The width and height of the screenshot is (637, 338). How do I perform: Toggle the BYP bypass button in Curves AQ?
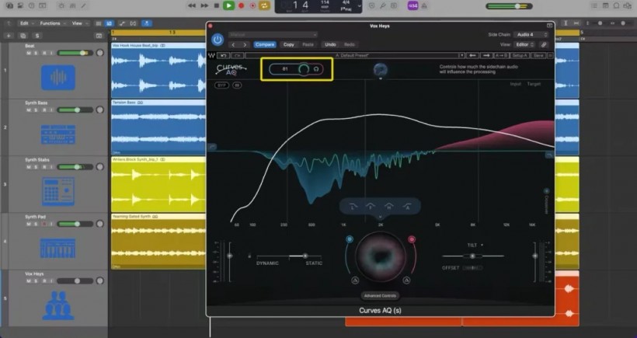click(222, 85)
